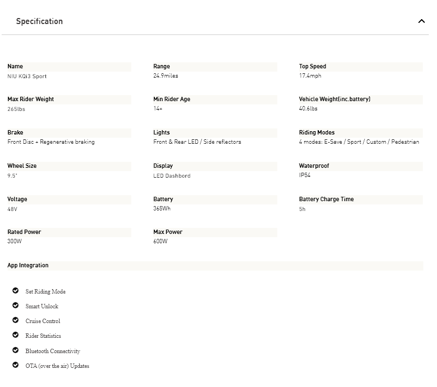Screen dimensions: 437x387
Task: Select the rated power value '300W'
Action: (14, 242)
